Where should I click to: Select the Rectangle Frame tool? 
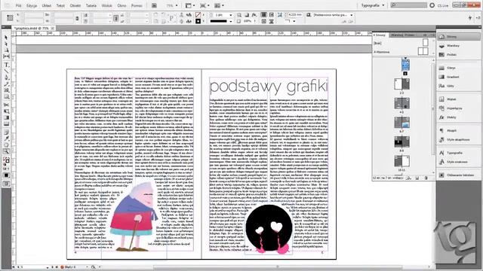(6, 90)
